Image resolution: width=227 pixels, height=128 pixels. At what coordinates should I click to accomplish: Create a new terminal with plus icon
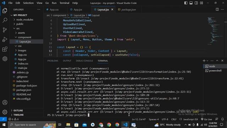tap(204, 61)
